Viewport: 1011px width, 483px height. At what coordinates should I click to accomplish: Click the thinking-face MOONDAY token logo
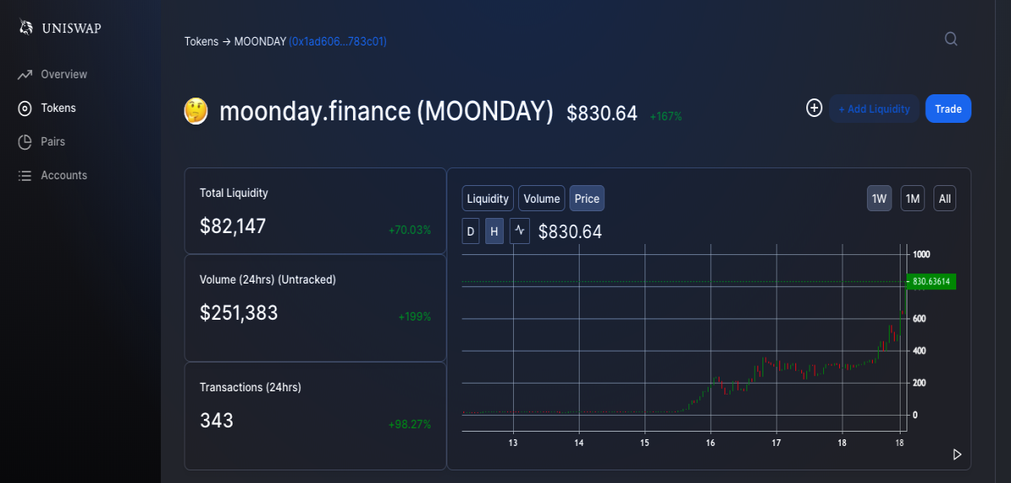(x=196, y=111)
